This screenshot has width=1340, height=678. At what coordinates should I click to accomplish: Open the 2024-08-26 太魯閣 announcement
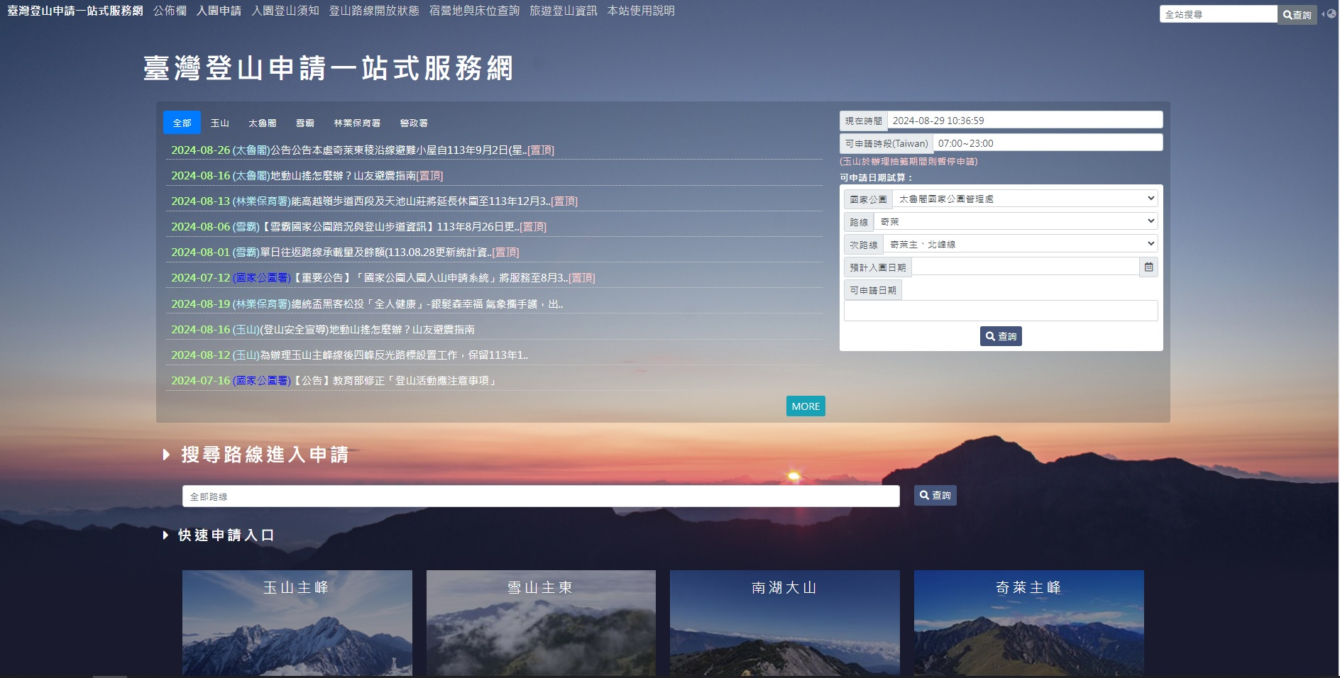pyautogui.click(x=362, y=150)
